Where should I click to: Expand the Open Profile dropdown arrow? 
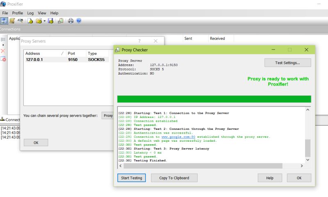(44, 21)
